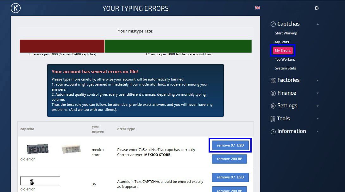
Task: Open the Information menu label
Action: coord(292,131)
